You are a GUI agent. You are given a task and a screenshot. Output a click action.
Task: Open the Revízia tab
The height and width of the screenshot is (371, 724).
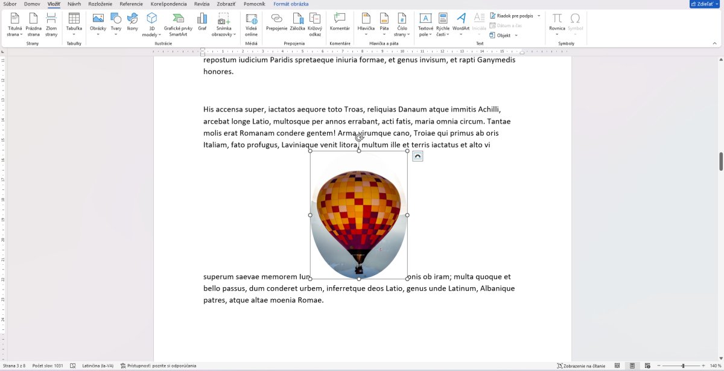point(202,4)
